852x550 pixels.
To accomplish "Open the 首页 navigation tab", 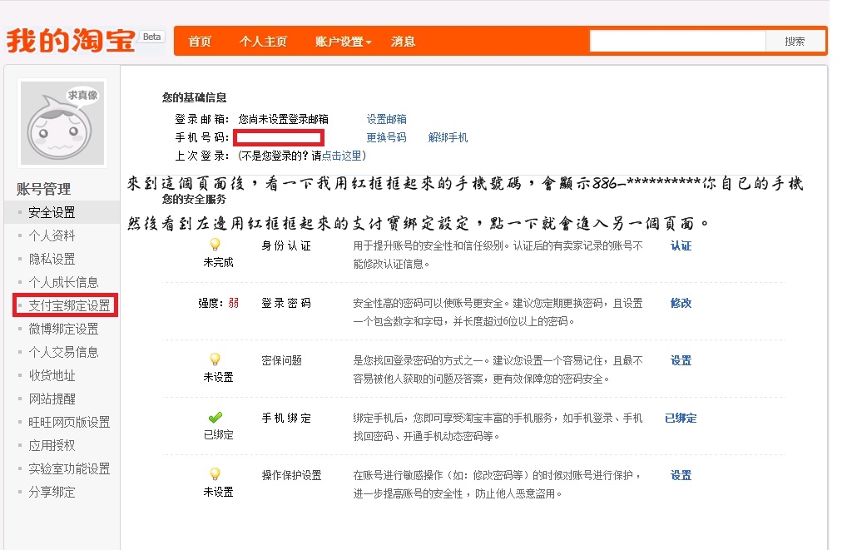I will 200,42.
